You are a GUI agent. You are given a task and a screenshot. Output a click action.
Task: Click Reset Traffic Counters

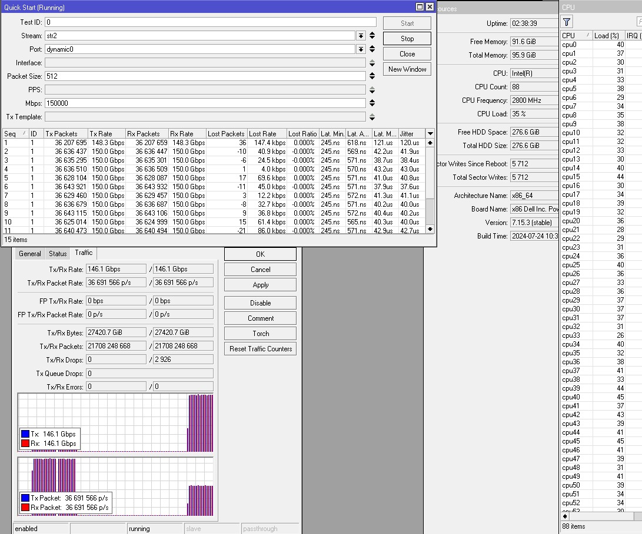click(261, 349)
